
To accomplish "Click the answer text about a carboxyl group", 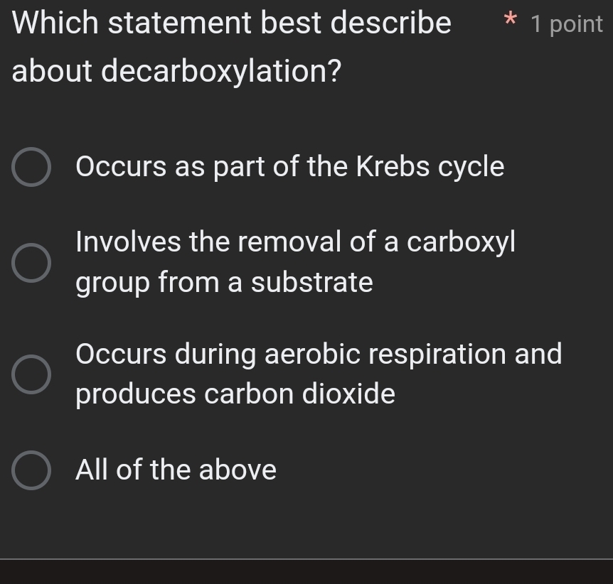I will (x=295, y=243).
